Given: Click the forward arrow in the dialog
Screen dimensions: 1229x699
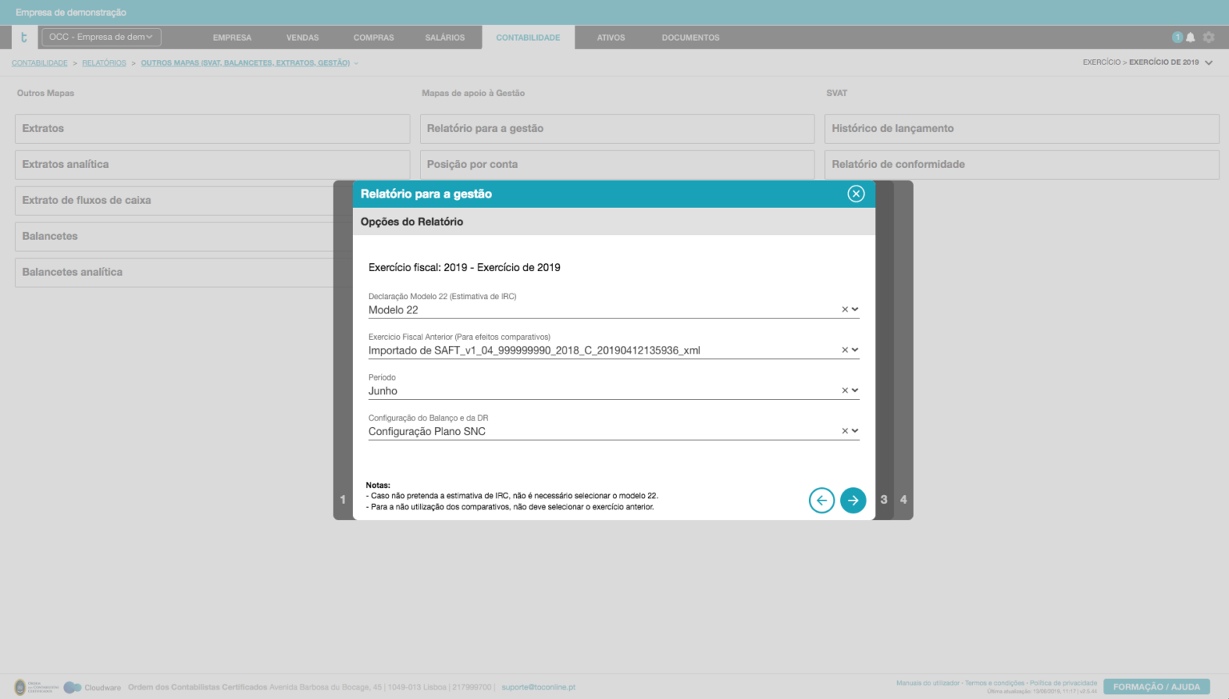Looking at the screenshot, I should (853, 500).
